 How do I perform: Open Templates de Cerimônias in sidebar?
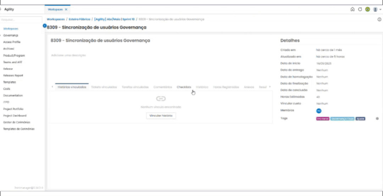[x=19, y=129]
